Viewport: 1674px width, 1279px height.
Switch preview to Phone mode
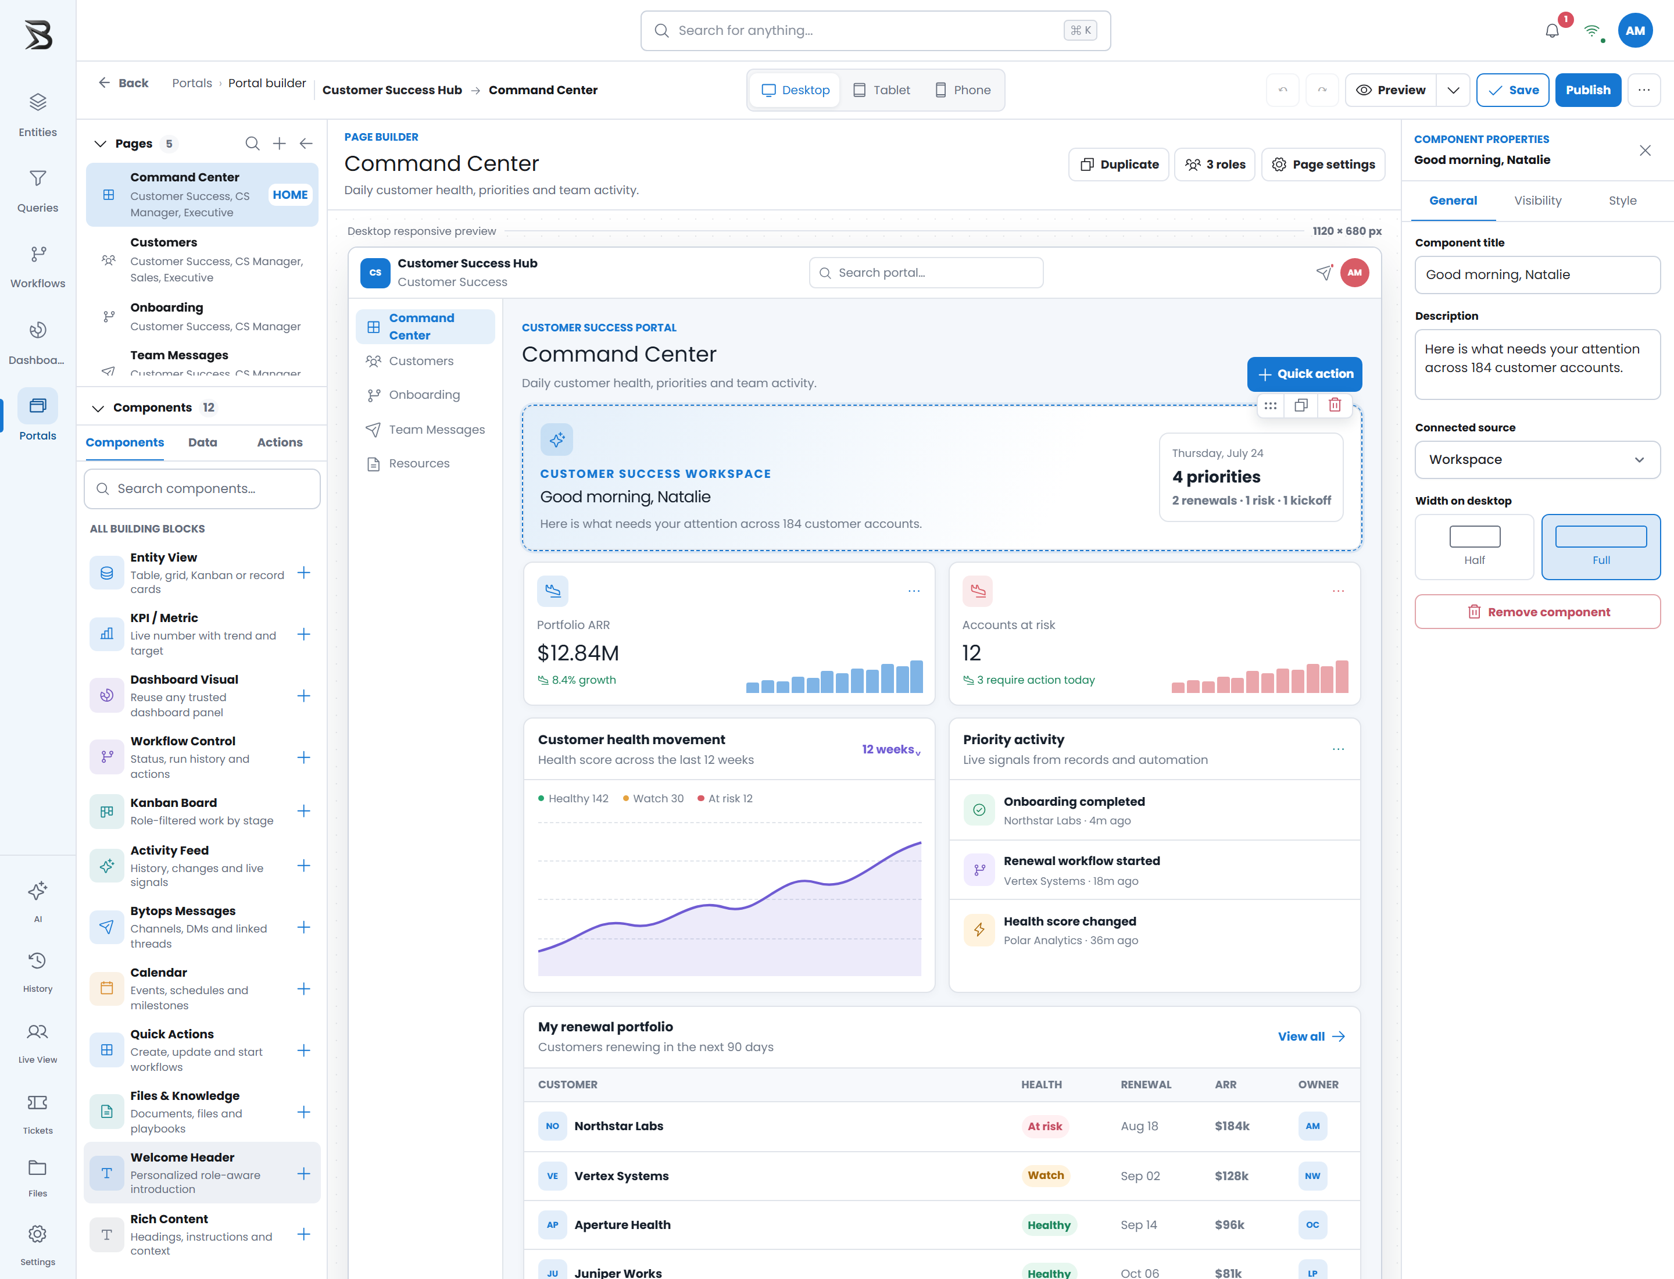[x=963, y=90]
